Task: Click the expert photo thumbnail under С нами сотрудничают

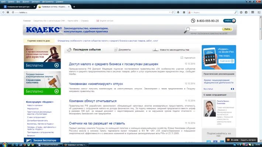Action: 210,108
